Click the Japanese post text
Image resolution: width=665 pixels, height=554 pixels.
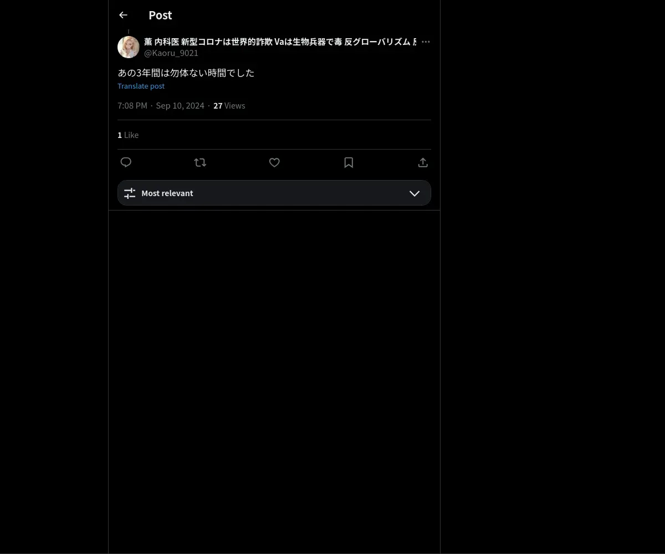click(186, 73)
